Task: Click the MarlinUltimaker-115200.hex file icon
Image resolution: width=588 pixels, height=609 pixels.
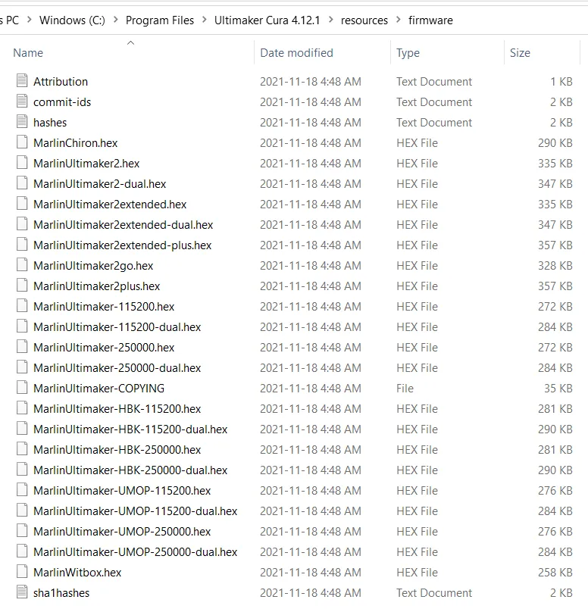Action: coord(22,306)
